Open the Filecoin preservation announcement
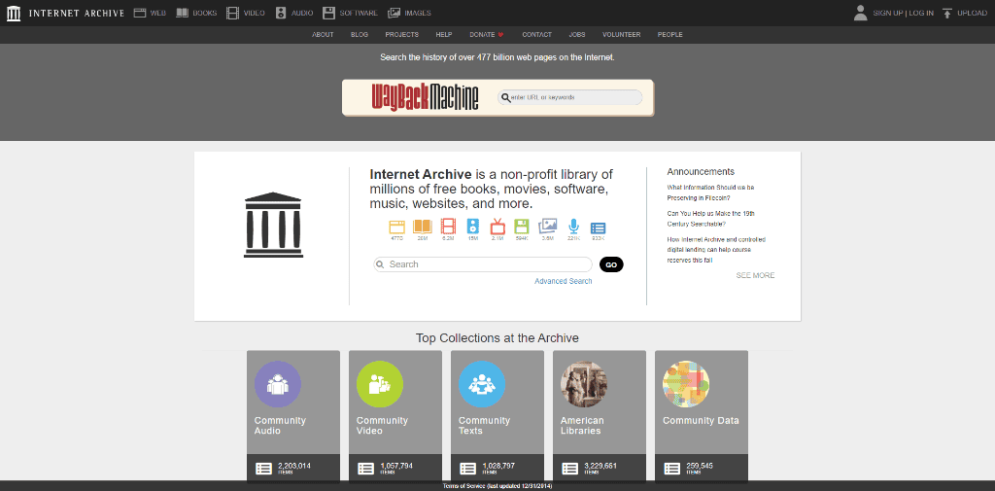 [710, 193]
